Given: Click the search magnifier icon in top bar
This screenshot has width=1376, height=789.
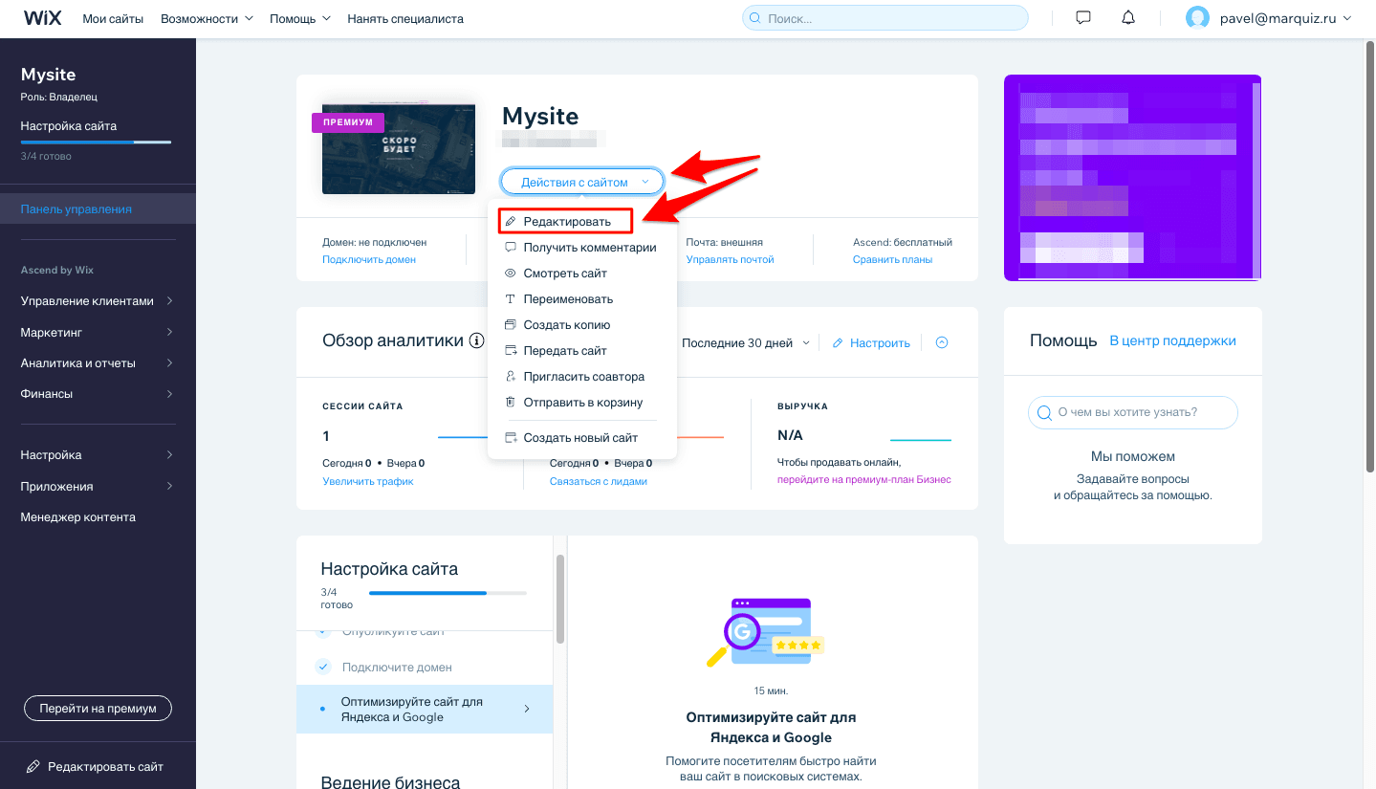Looking at the screenshot, I should pyautogui.click(x=755, y=18).
